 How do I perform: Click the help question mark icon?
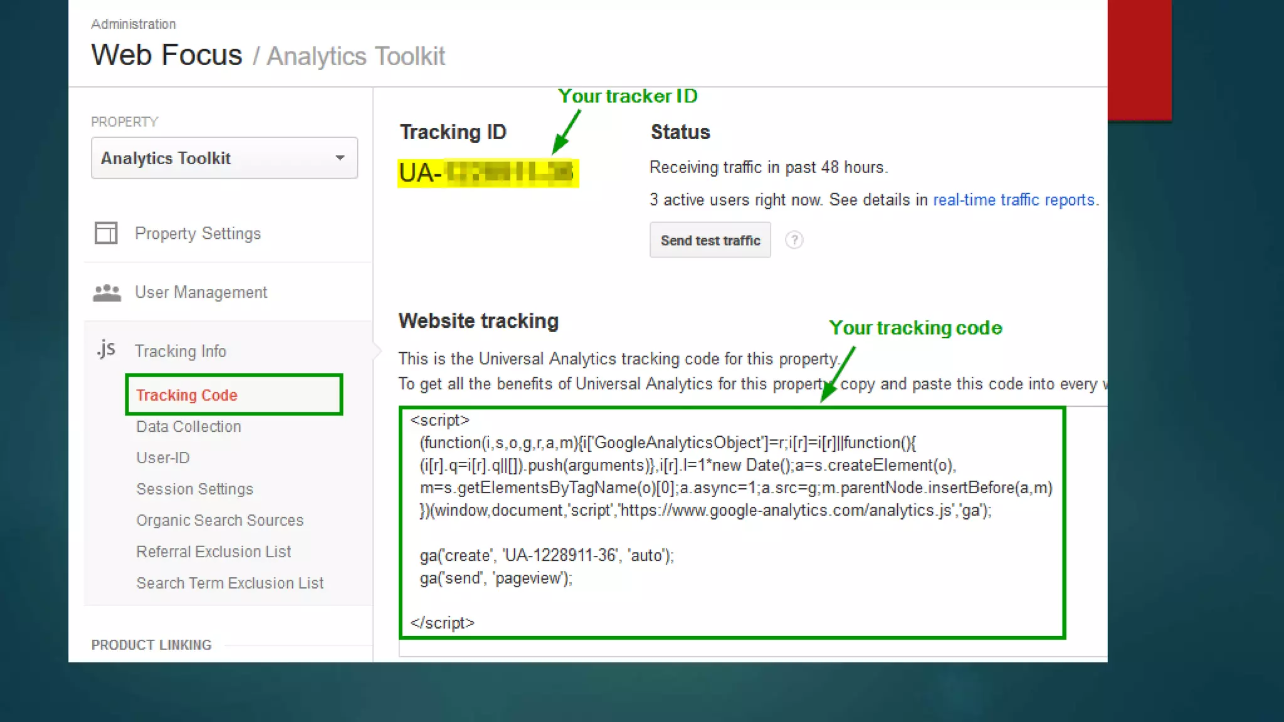point(794,240)
